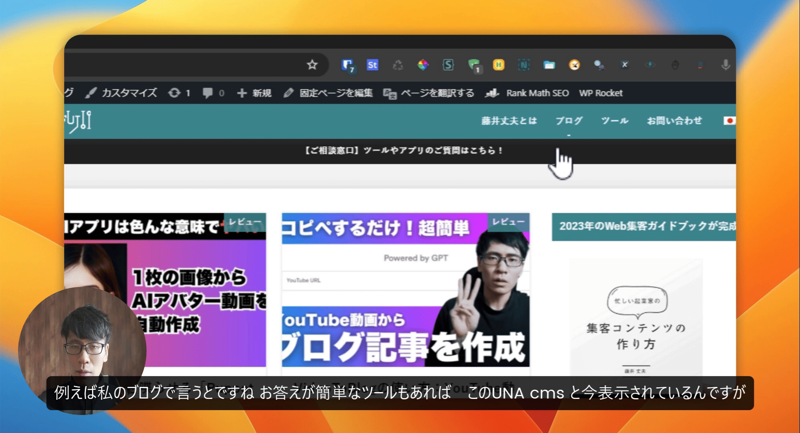The image size is (800, 433).
Task: Switch language via Japanese flag icon
Action: point(729,121)
